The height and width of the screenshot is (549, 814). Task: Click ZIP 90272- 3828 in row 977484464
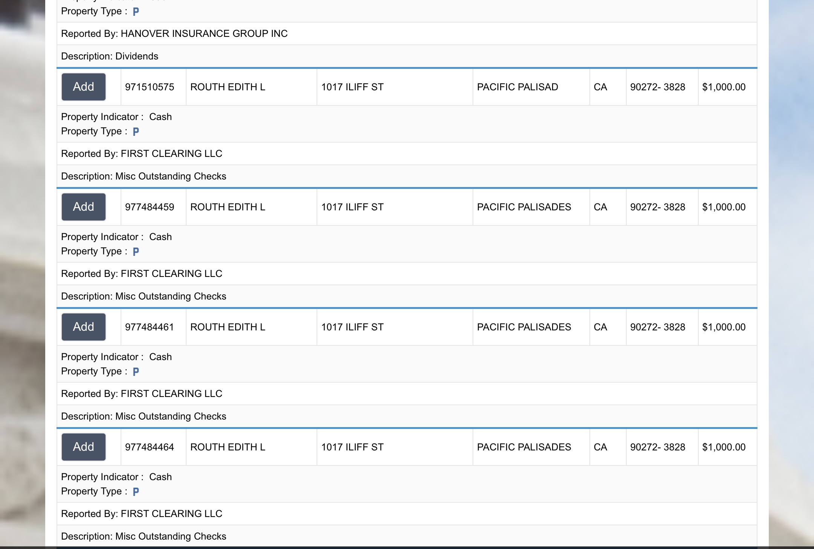(x=658, y=447)
